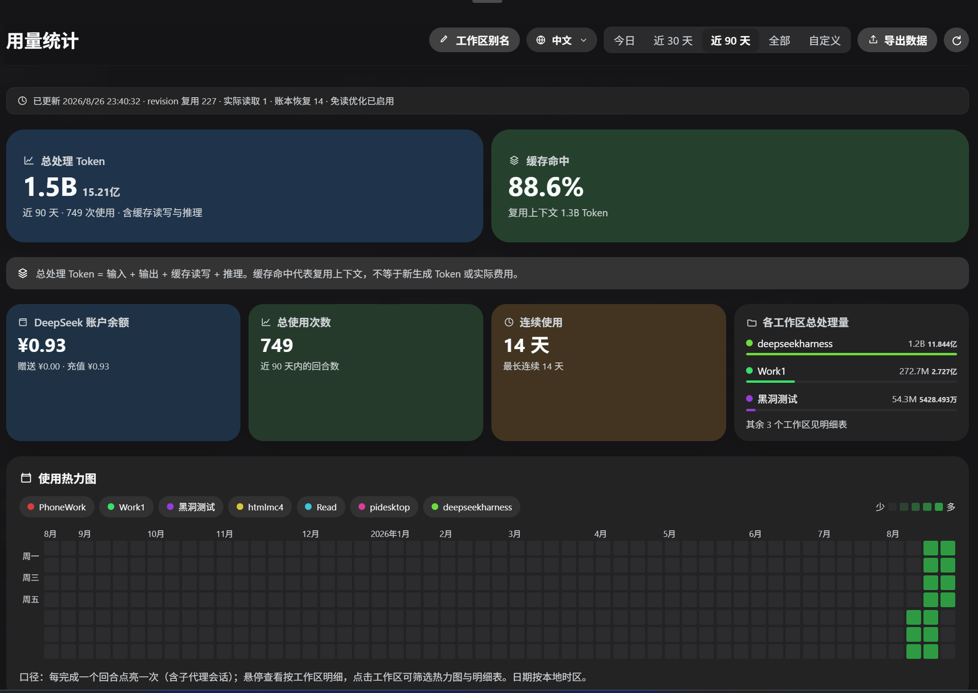Click the 周五 heatmap row label
978x693 pixels.
31,600
